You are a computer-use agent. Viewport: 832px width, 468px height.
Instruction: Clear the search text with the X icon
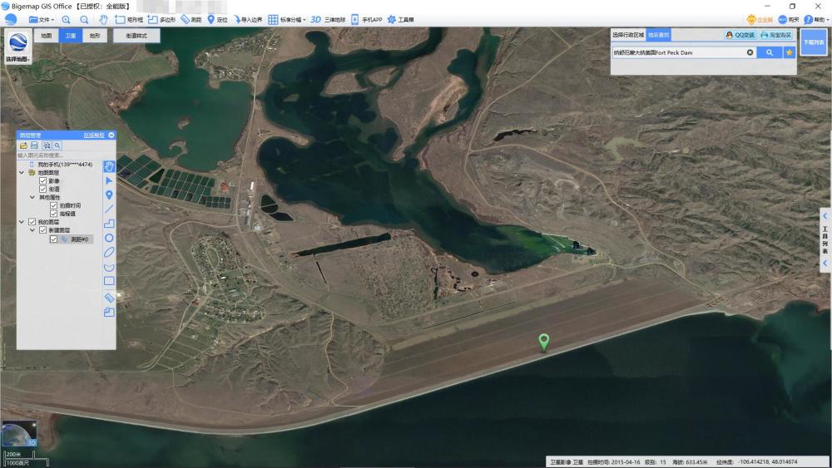pos(750,52)
